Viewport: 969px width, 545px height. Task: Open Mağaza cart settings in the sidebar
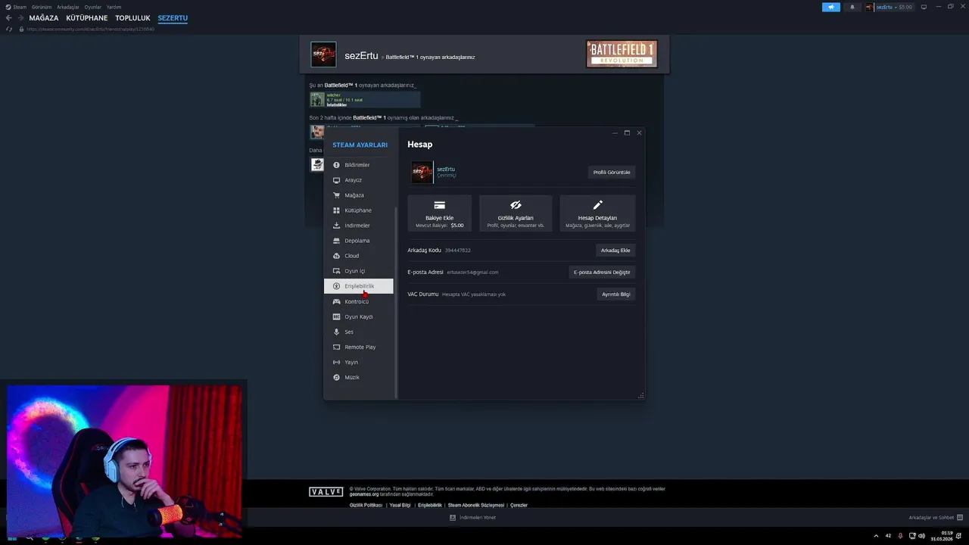(x=358, y=195)
